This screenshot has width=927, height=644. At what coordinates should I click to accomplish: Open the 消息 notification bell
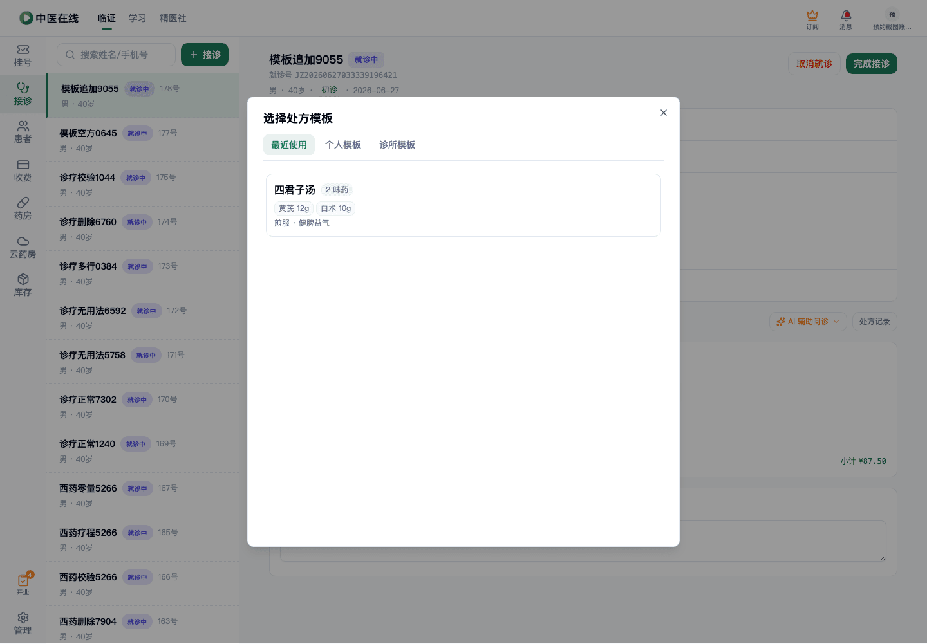tap(846, 19)
